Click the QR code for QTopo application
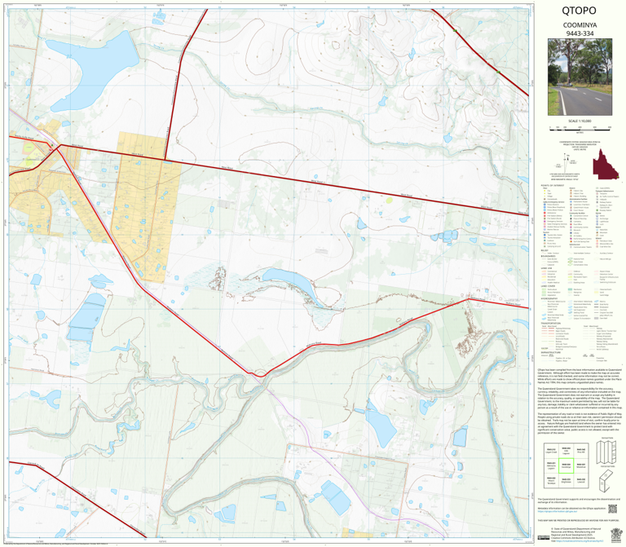 point(612,510)
